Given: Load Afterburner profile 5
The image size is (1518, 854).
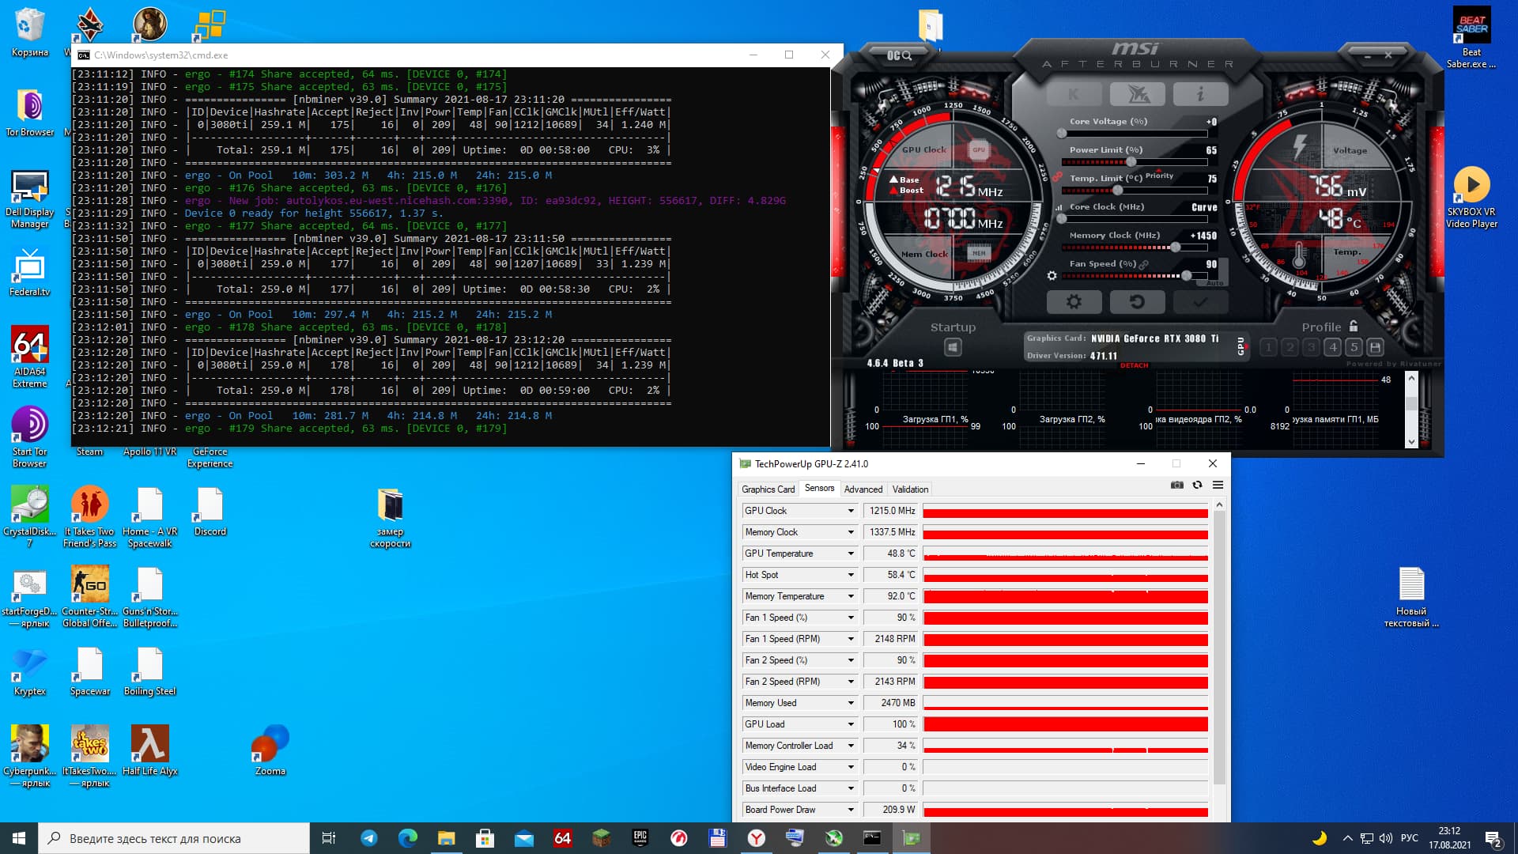Looking at the screenshot, I should 1354,347.
